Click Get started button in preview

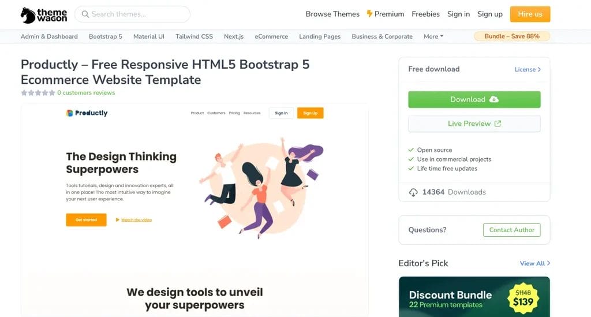point(87,220)
